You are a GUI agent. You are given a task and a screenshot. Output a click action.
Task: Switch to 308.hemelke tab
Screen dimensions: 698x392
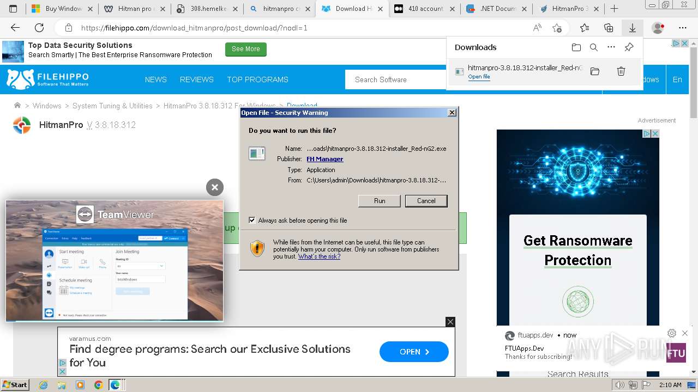click(207, 9)
